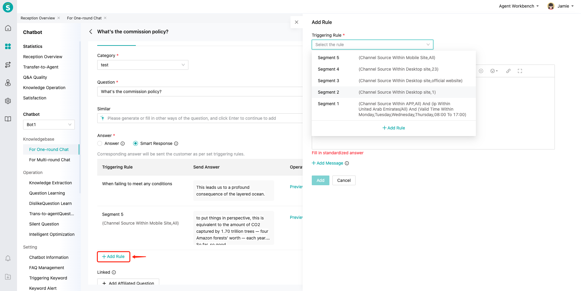Viewport: 581px width, 291px height.
Task: Click Add Affiliated Question button
Action: pos(128,283)
